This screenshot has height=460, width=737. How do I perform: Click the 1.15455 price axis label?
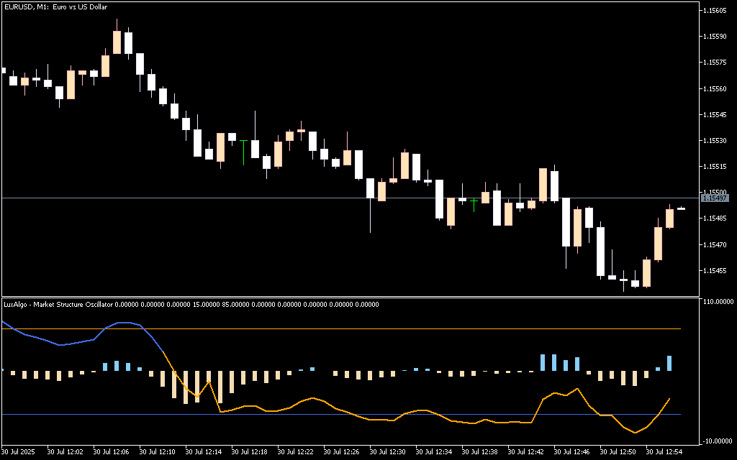[715, 271]
